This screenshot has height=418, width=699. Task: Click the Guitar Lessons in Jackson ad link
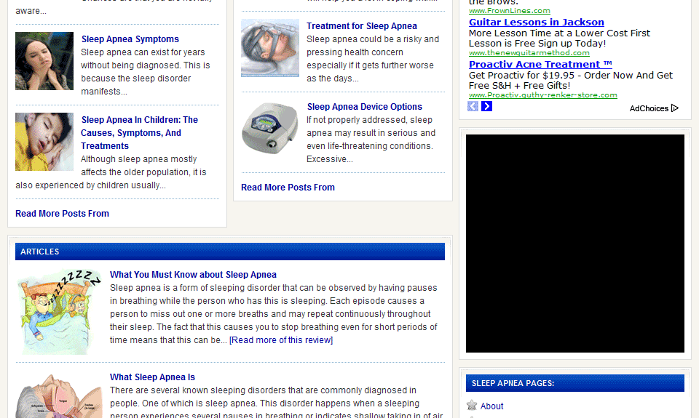point(537,23)
